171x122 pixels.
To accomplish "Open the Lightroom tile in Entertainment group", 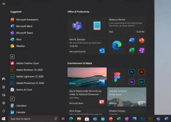I will click(x=141, y=82).
